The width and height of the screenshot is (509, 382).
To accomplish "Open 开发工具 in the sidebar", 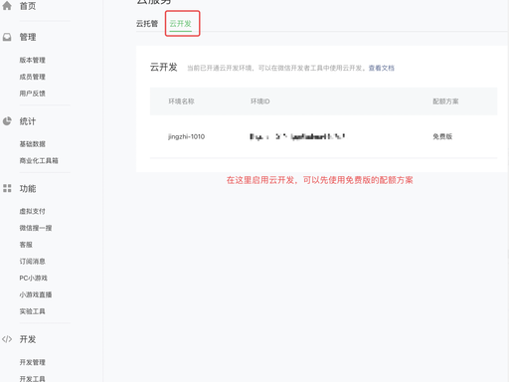I will click(x=32, y=378).
